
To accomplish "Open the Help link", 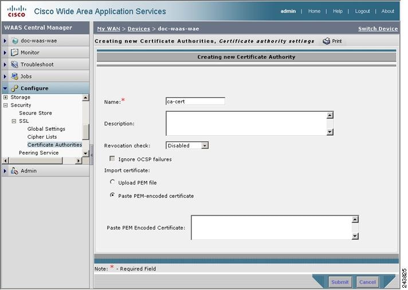I will click(x=338, y=11).
